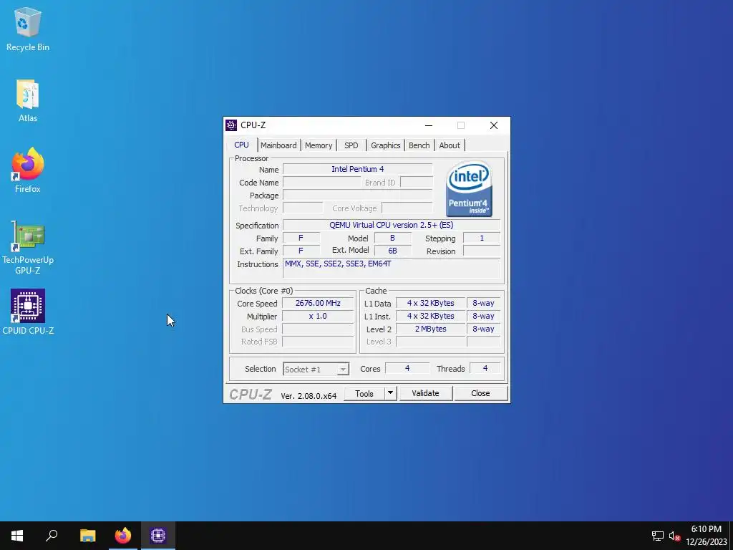Select the CPUID CPU-Z desktop shortcut
The image size is (733, 550).
point(28,312)
